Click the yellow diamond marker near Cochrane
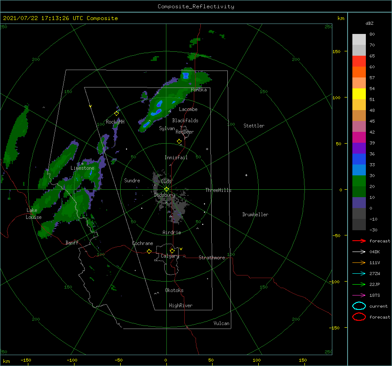Image resolution: width=392 pixels, height=366 pixels. (149, 251)
